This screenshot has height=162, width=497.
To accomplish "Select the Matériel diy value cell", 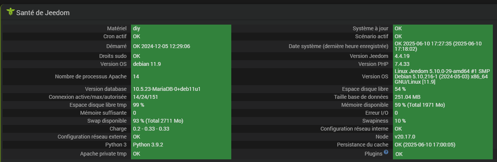I will (181, 28).
